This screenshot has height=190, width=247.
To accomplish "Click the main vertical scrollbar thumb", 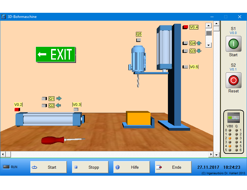I will pyautogui.click(x=217, y=29).
